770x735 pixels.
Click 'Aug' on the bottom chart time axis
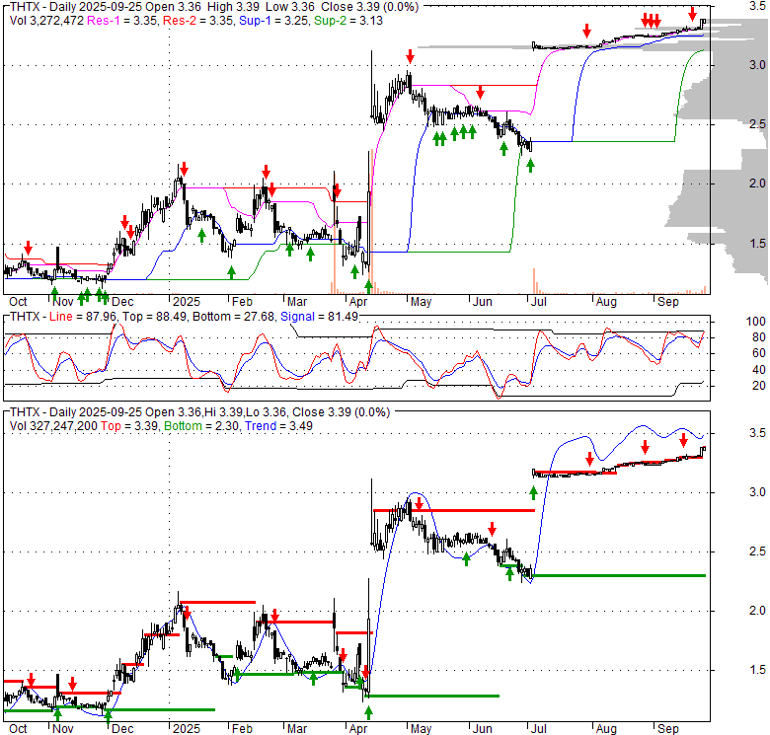click(x=606, y=729)
